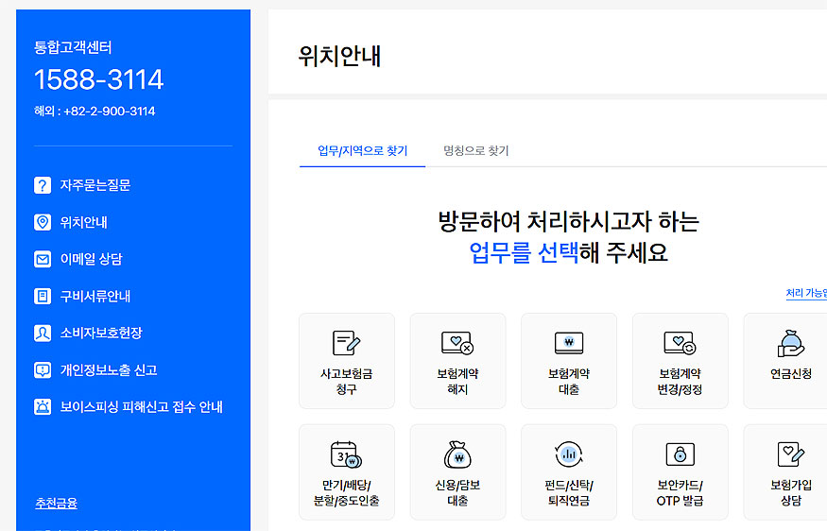The image size is (827, 531).
Task: Click the envelope icon beside 이메일 상담
Action: tap(43, 259)
